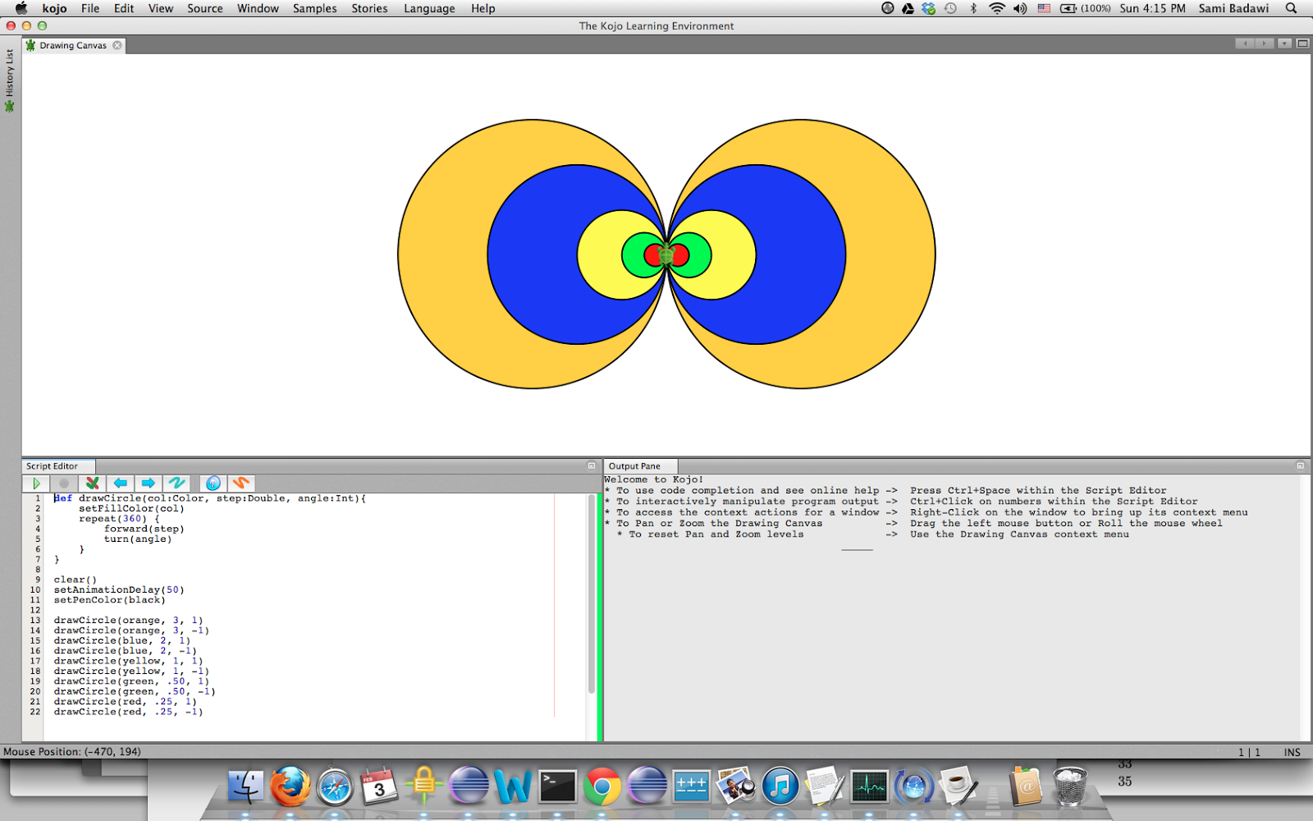Image resolution: width=1313 pixels, height=821 pixels.
Task: Click the orange squiggle toolbar icon
Action: coord(240,484)
